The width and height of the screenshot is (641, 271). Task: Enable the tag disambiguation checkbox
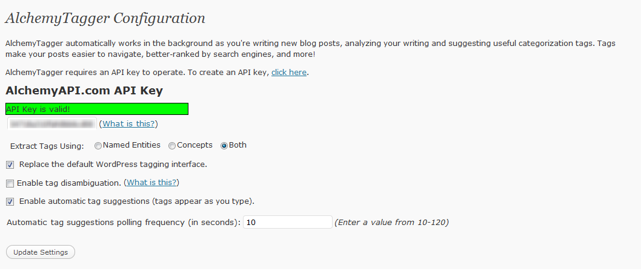10,183
